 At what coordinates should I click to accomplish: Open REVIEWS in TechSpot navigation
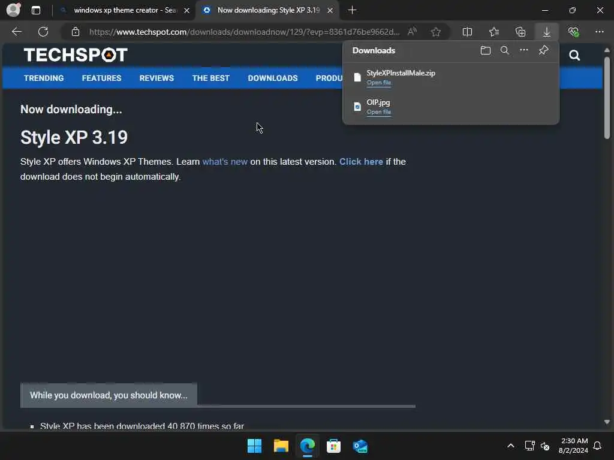pos(156,78)
